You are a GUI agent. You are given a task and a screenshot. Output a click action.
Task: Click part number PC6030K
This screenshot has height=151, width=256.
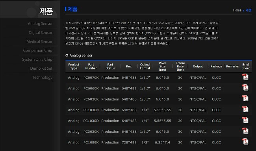(x=91, y=99)
